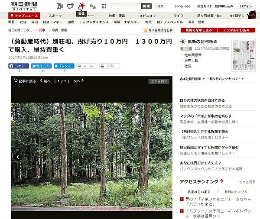Expand 朝夕刊バックナンバー dropdown
Image resolution: width=260 pixels, height=219 pixels.
(x=226, y=79)
